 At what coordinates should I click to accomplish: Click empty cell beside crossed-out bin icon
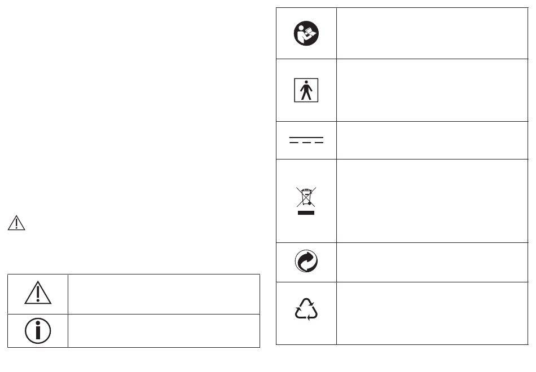click(x=432, y=201)
